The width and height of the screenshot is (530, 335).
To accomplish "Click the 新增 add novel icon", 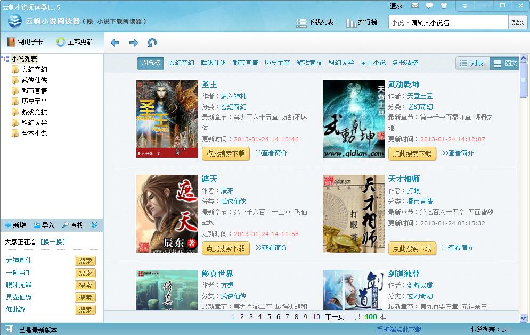I will 15,225.
